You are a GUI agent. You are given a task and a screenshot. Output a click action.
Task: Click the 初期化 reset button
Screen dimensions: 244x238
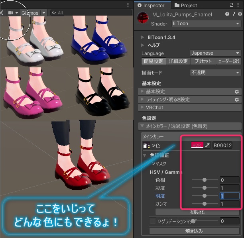pyautogui.click(x=197, y=212)
